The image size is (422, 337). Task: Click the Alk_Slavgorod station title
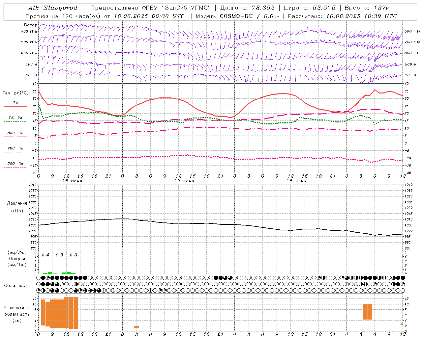[53, 8]
